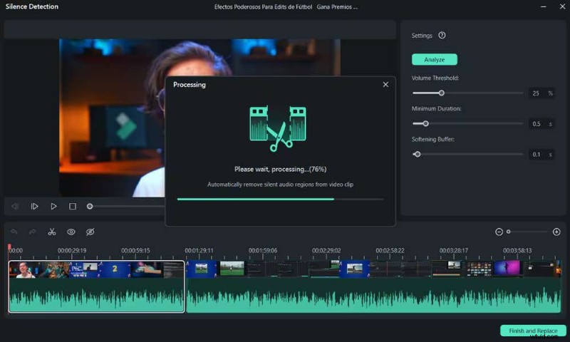Click the timeline zoom slider knob
This screenshot has width=570, height=342.
pos(508,232)
